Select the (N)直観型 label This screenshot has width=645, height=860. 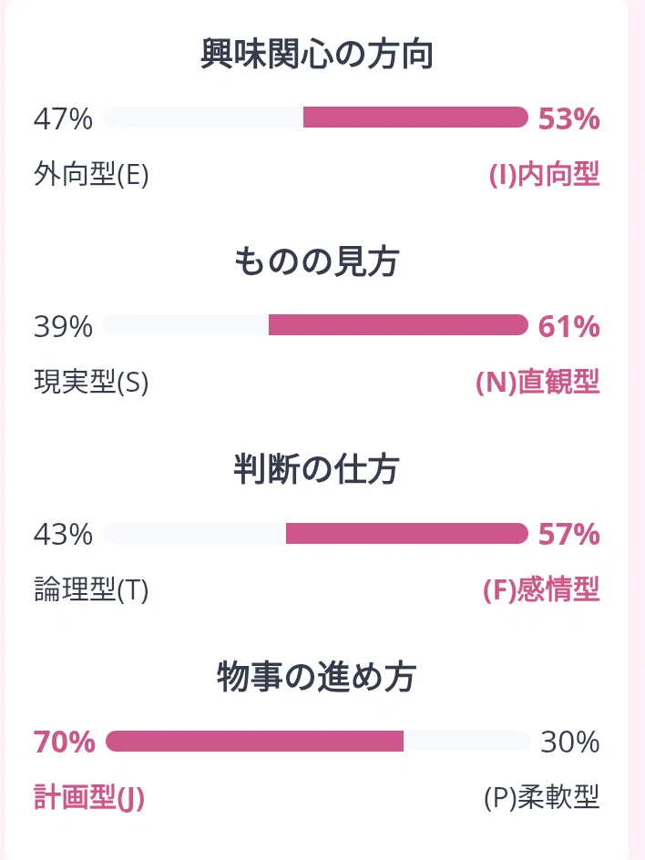[x=537, y=382]
